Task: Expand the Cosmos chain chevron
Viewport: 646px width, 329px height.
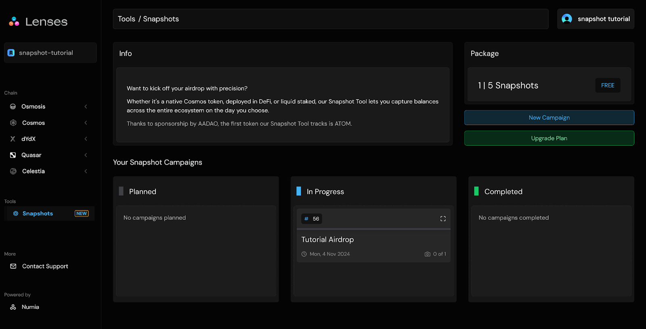Action: (x=86, y=123)
